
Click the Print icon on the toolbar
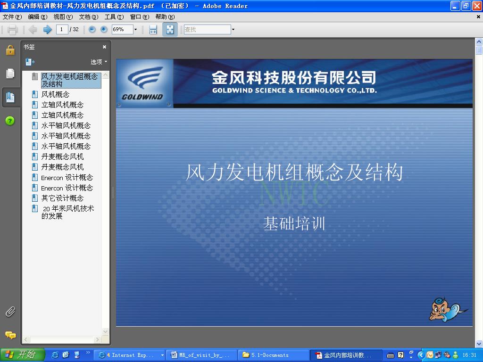coord(12,29)
